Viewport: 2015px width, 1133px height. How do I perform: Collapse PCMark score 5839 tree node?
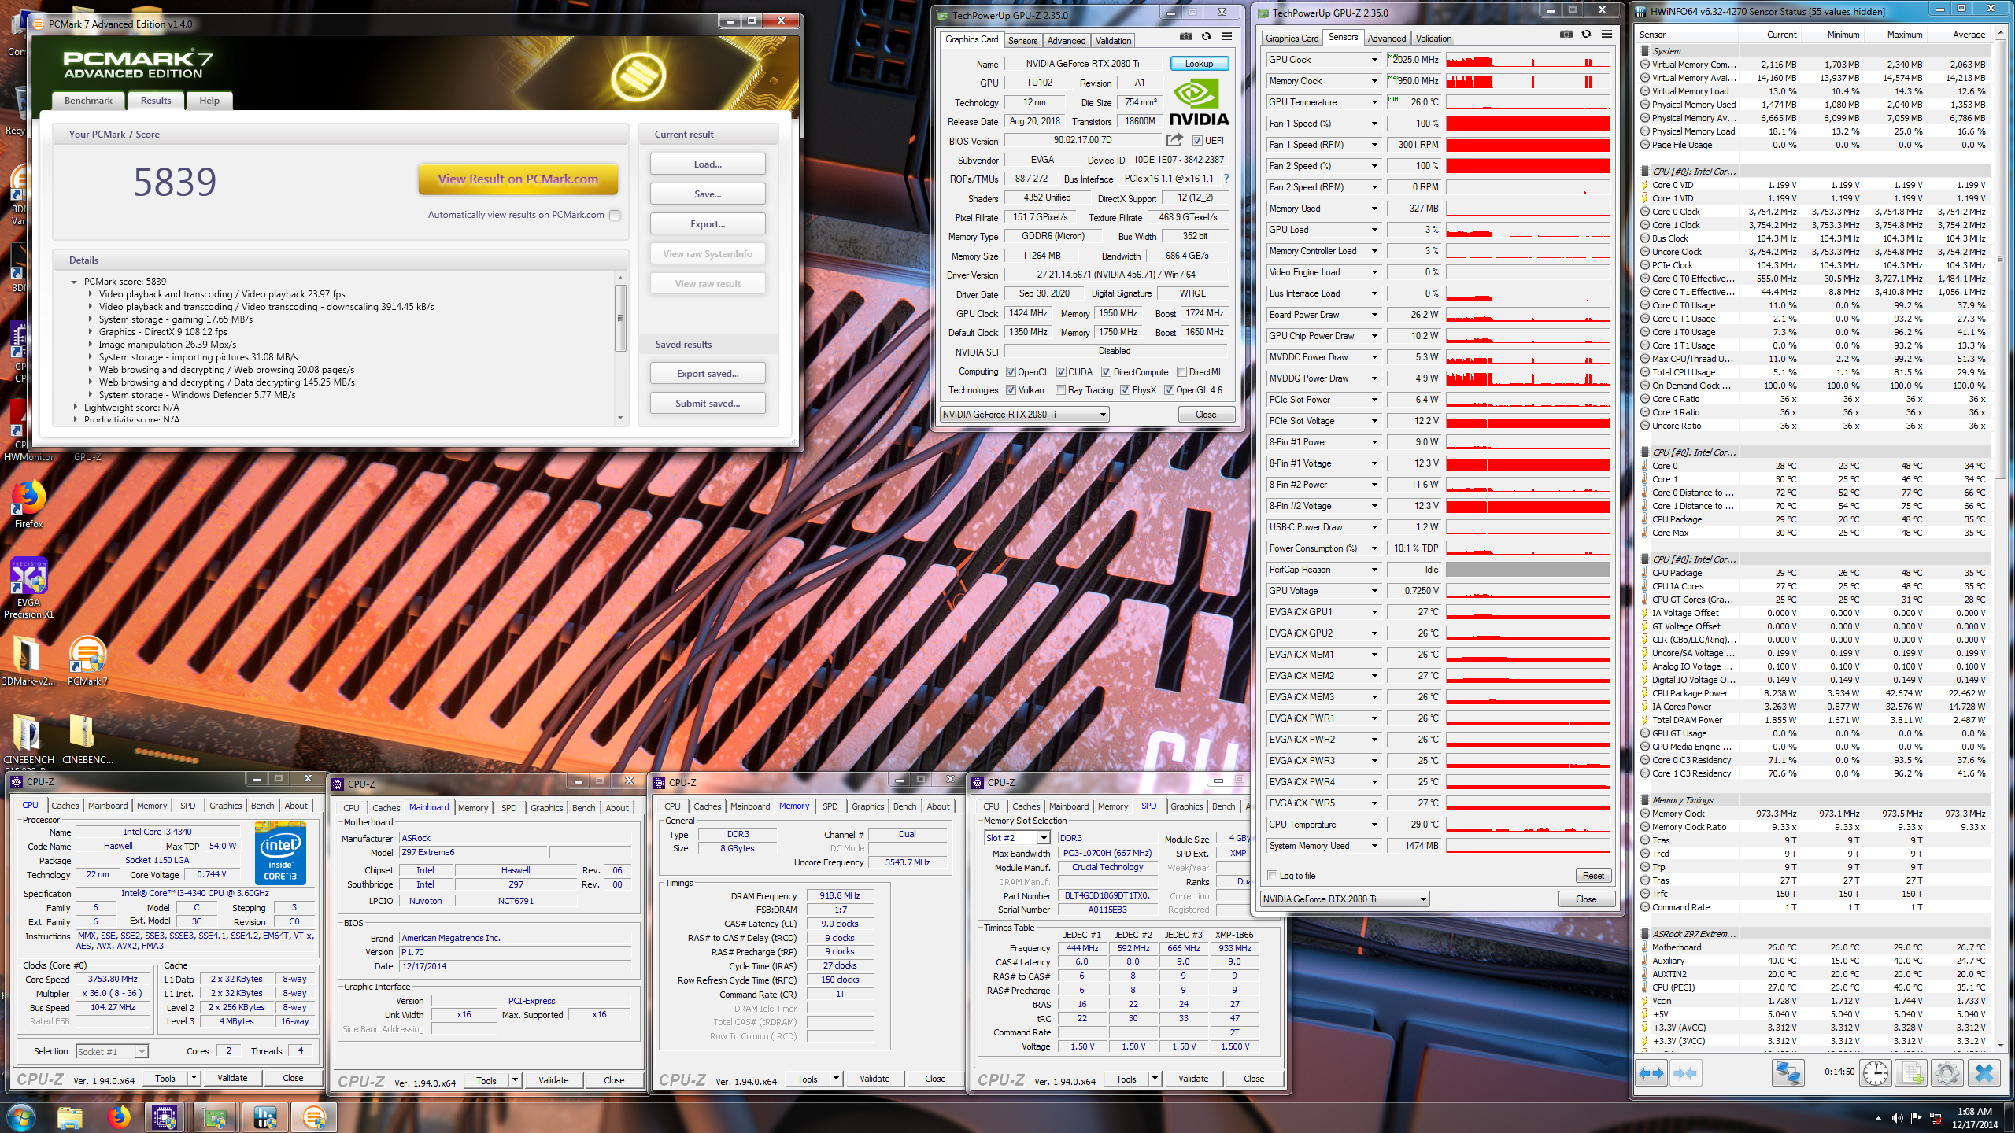pos(74,282)
